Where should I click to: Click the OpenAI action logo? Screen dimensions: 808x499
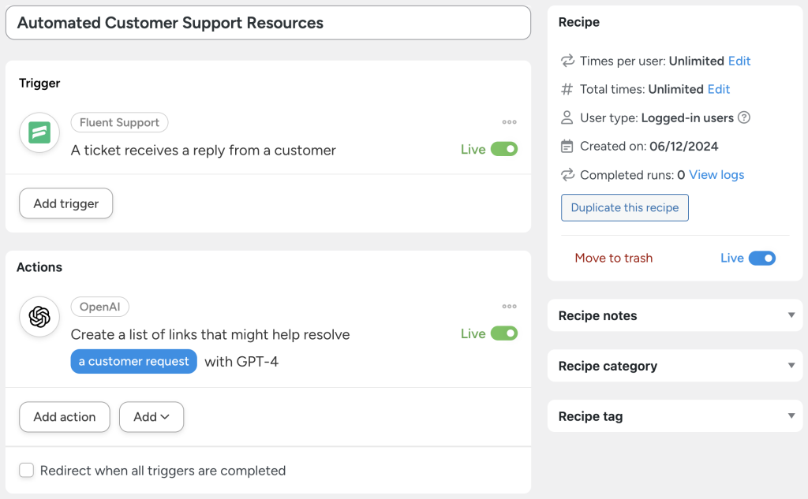(39, 317)
